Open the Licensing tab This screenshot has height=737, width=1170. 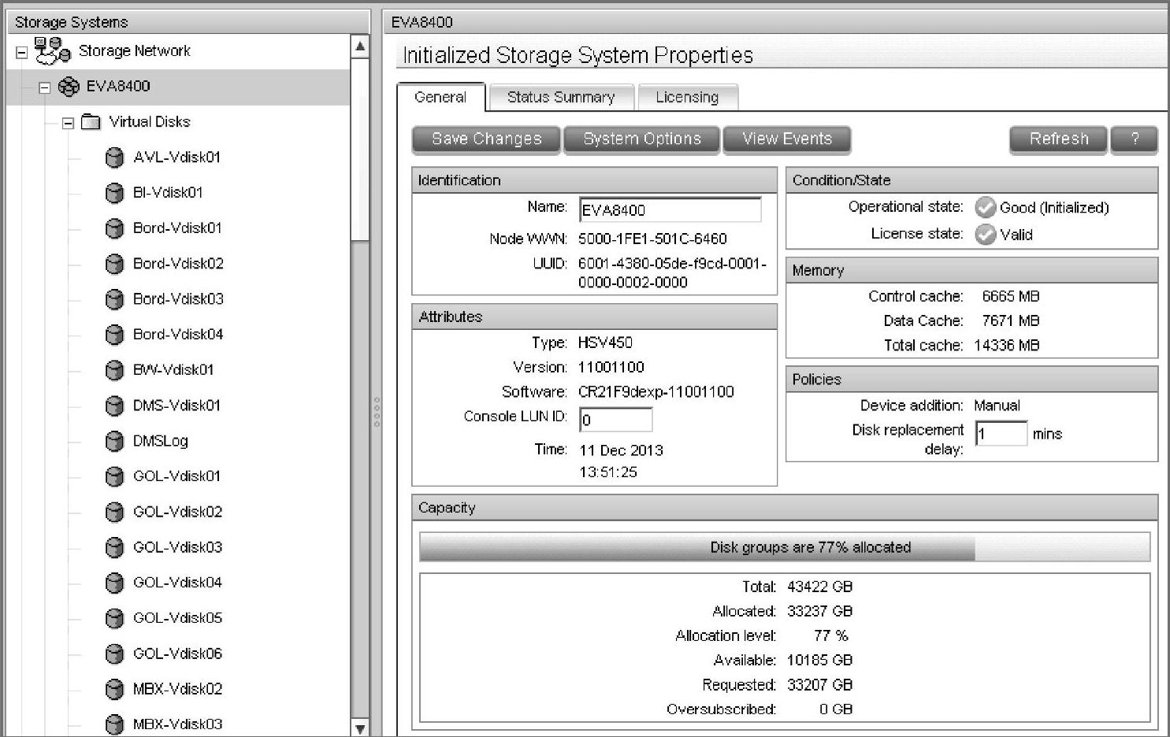(x=687, y=97)
